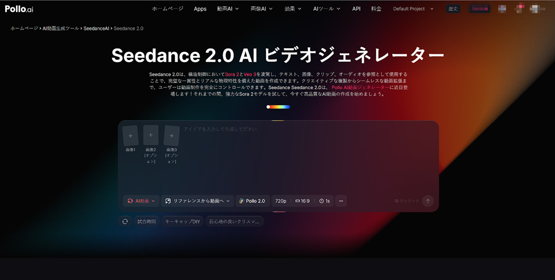Open the 歴史 history button

pyautogui.click(x=453, y=9)
